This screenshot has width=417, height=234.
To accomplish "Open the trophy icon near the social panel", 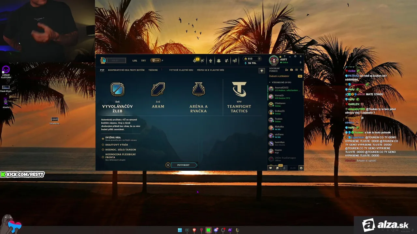I will tap(262, 71).
